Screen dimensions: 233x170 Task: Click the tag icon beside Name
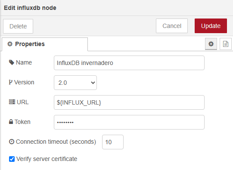coord(12,62)
